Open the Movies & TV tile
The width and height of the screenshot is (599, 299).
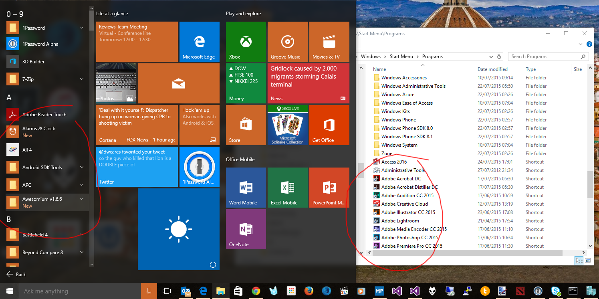[x=329, y=41]
